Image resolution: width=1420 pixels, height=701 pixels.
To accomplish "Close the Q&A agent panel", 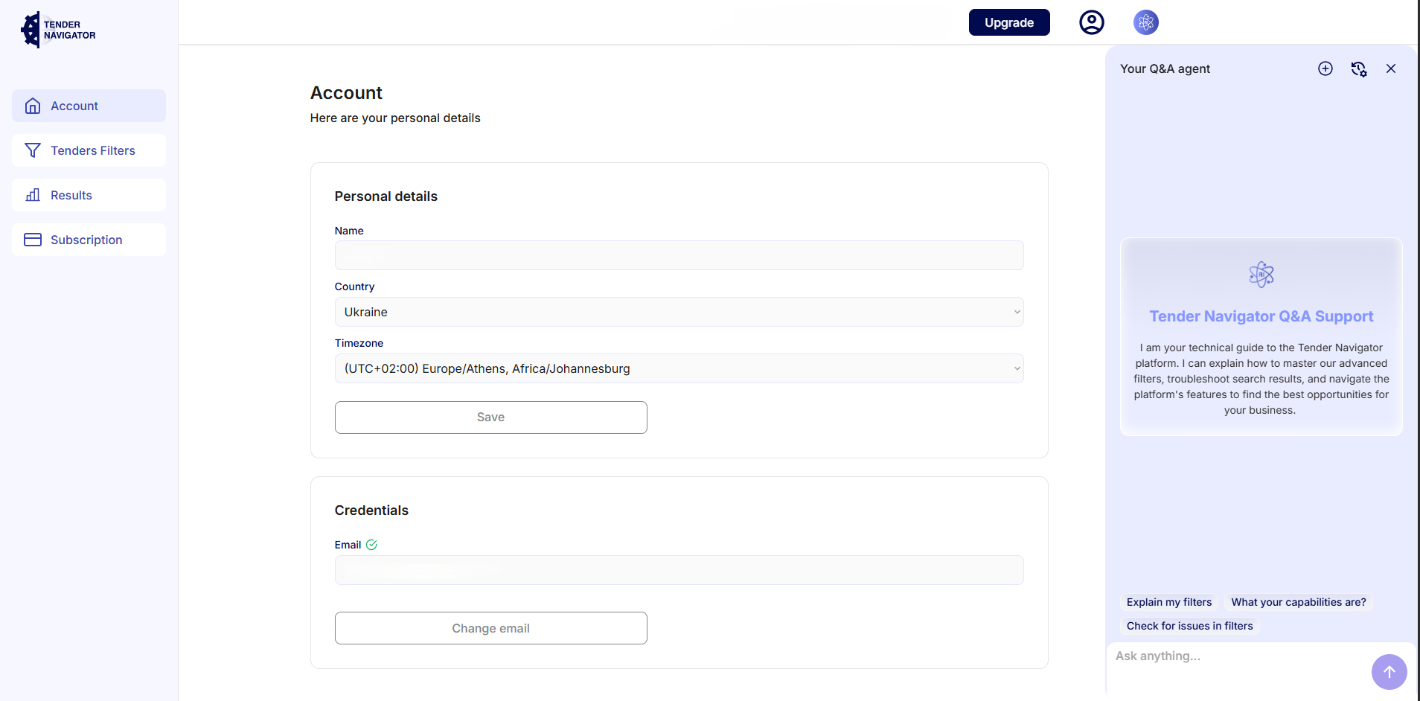I will tap(1390, 68).
